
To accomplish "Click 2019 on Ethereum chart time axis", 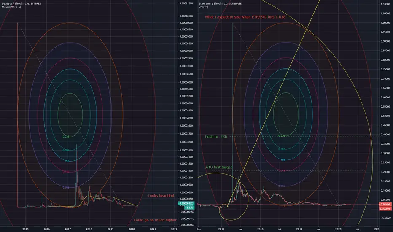I will [x=299, y=229].
